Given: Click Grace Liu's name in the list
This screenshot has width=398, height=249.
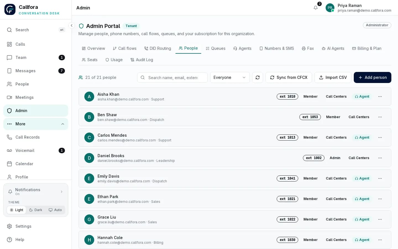Looking at the screenshot, I should point(107,217).
